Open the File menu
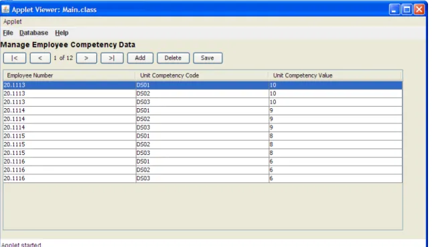This screenshot has width=432, height=247. pos(8,33)
